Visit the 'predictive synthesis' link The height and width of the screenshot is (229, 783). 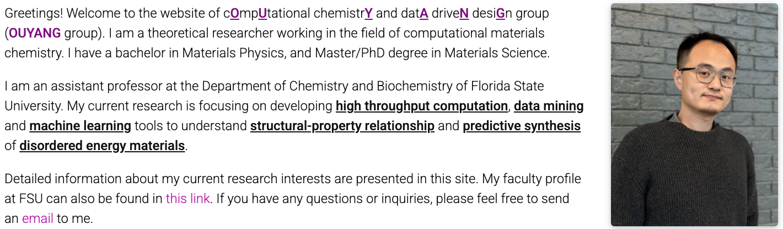coord(522,126)
